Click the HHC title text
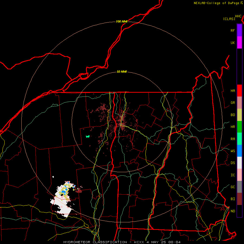Screen dimensions: 244x244 [238, 16]
